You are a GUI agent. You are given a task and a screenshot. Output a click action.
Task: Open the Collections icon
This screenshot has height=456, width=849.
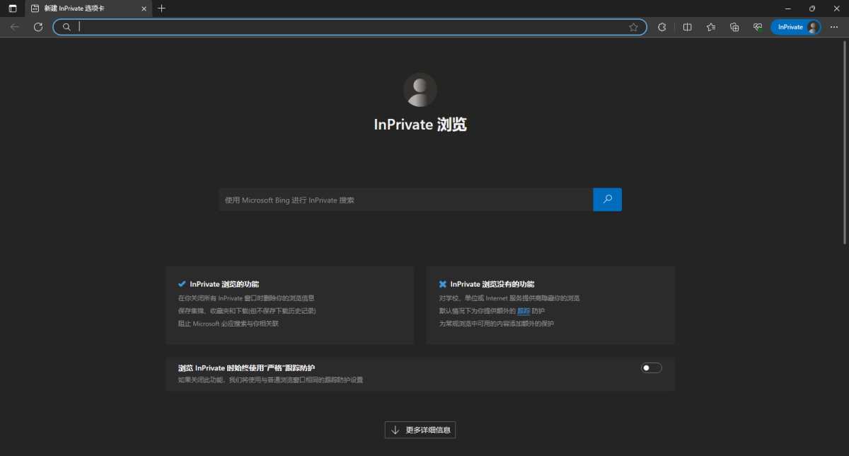pos(734,27)
